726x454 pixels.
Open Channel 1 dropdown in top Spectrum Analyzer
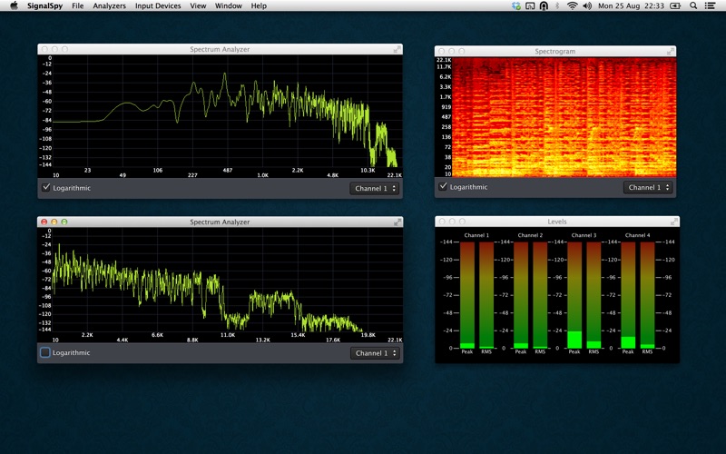point(375,188)
